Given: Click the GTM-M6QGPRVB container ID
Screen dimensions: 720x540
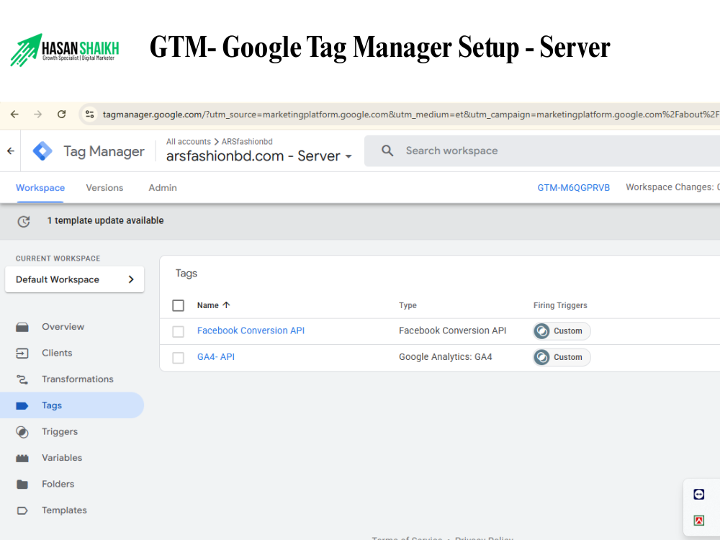Looking at the screenshot, I should pyautogui.click(x=573, y=188).
